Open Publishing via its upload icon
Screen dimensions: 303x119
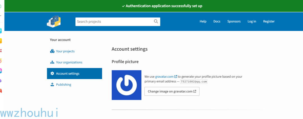[52, 84]
